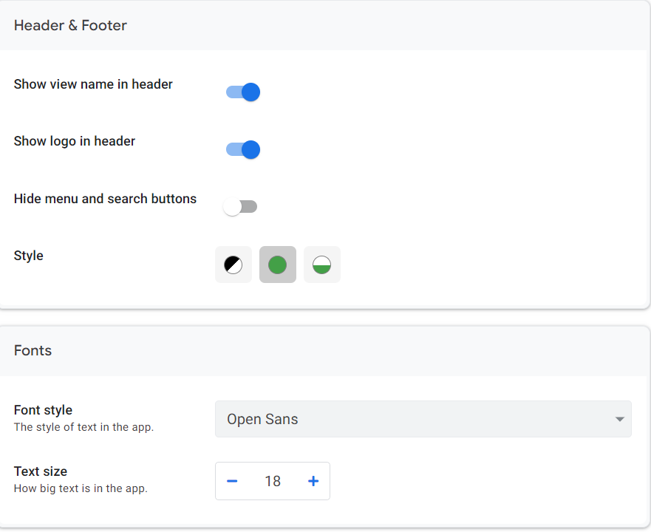Pick the half green, half white style

(x=322, y=265)
